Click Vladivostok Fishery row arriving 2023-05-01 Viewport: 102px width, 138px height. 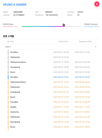click(51, 82)
